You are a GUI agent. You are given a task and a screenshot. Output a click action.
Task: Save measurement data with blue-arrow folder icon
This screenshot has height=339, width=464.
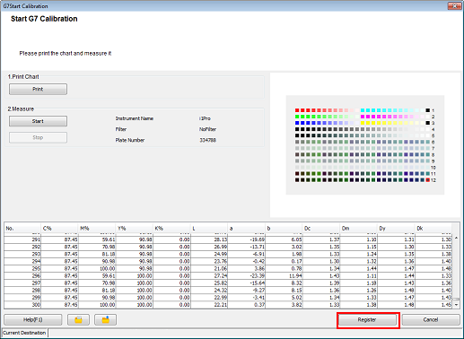pyautogui.click(x=105, y=319)
